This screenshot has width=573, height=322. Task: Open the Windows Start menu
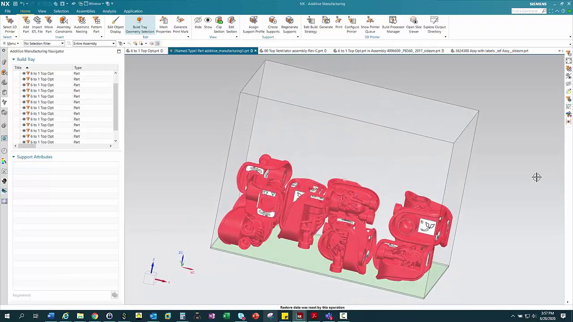[x=7, y=316]
